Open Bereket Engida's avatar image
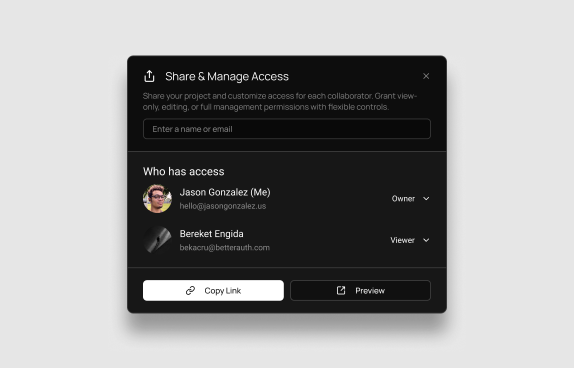 tap(157, 240)
